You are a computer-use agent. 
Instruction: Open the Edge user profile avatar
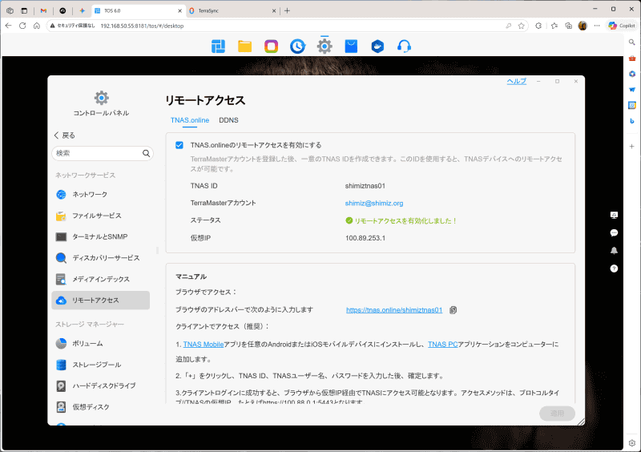(x=583, y=26)
